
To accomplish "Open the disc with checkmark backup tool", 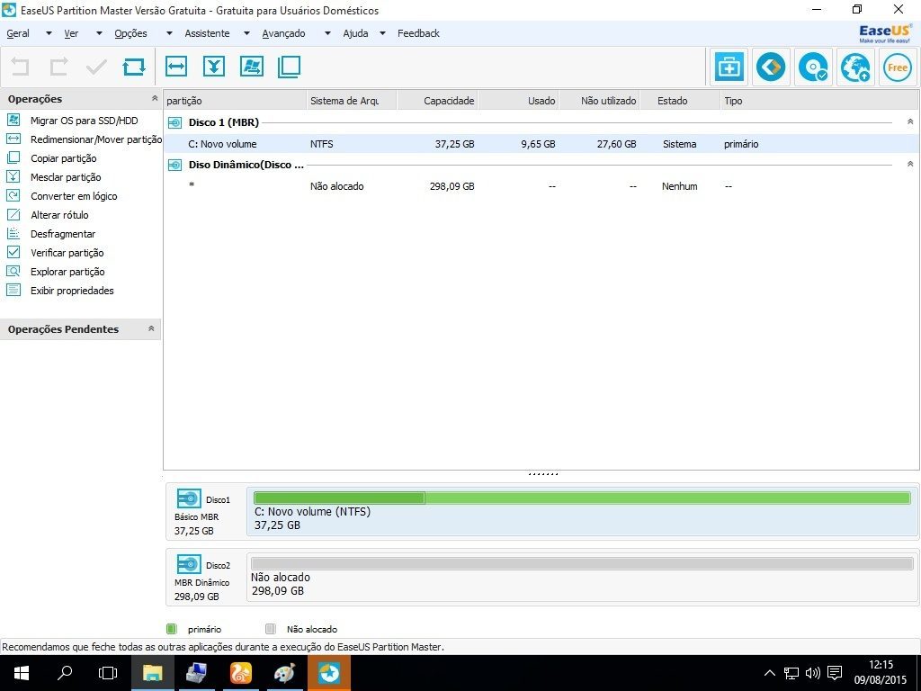I will 813,67.
